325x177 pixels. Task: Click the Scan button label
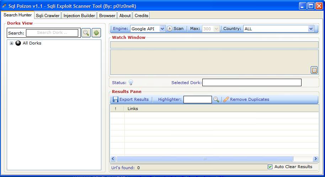[x=179, y=28]
